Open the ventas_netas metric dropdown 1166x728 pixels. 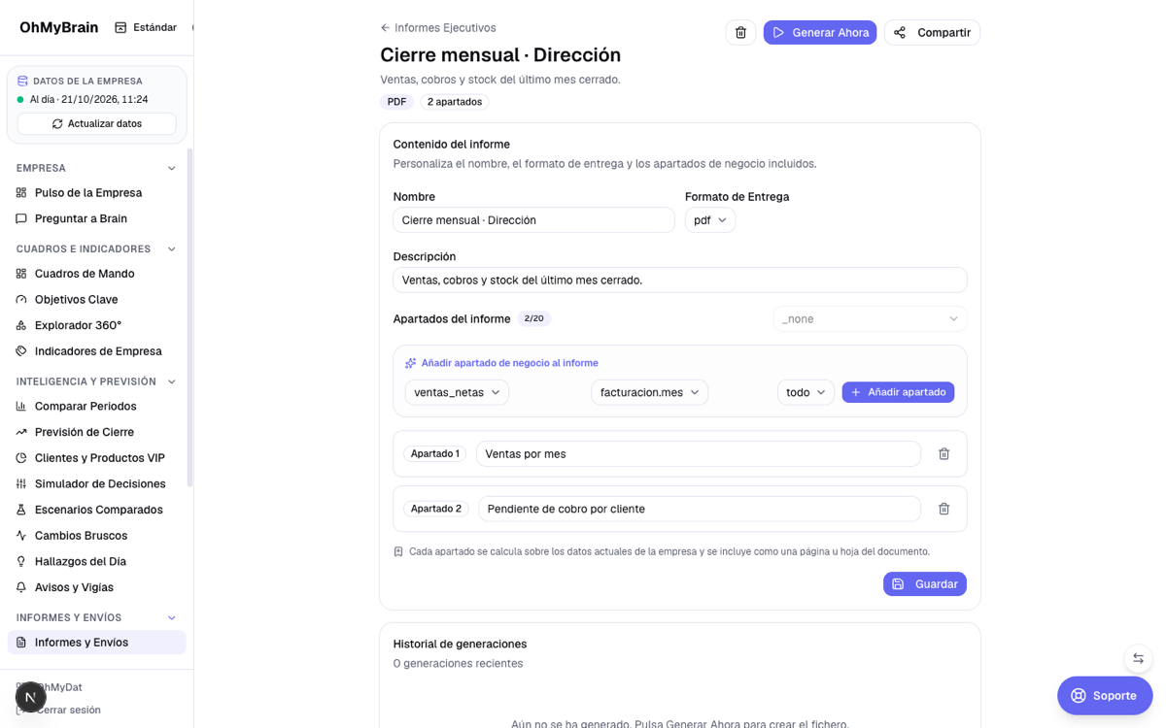click(457, 392)
